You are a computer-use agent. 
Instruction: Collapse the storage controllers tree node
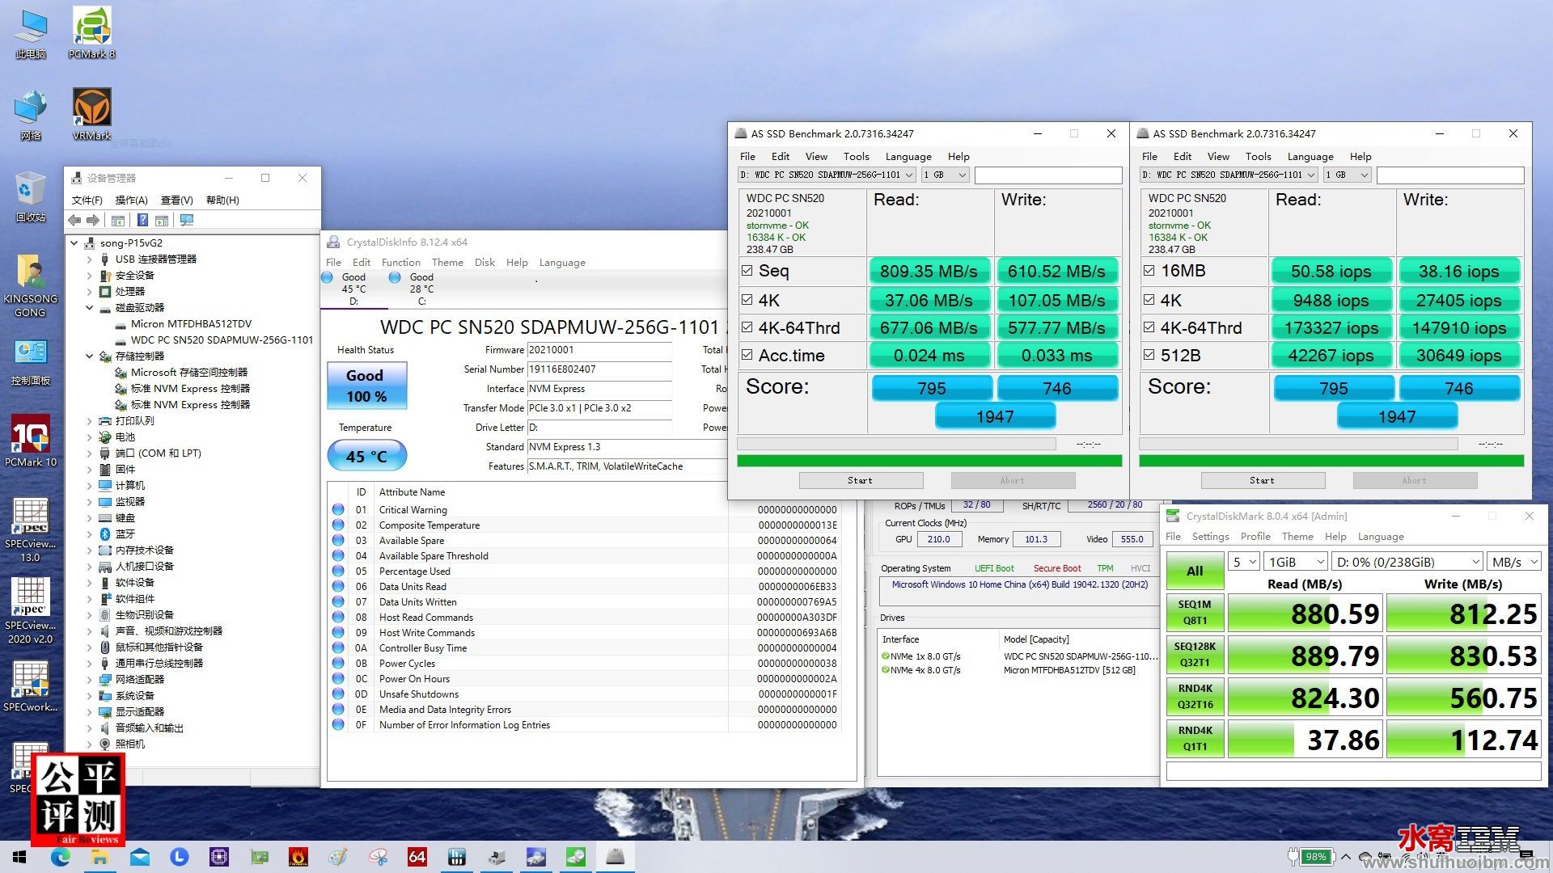89,356
